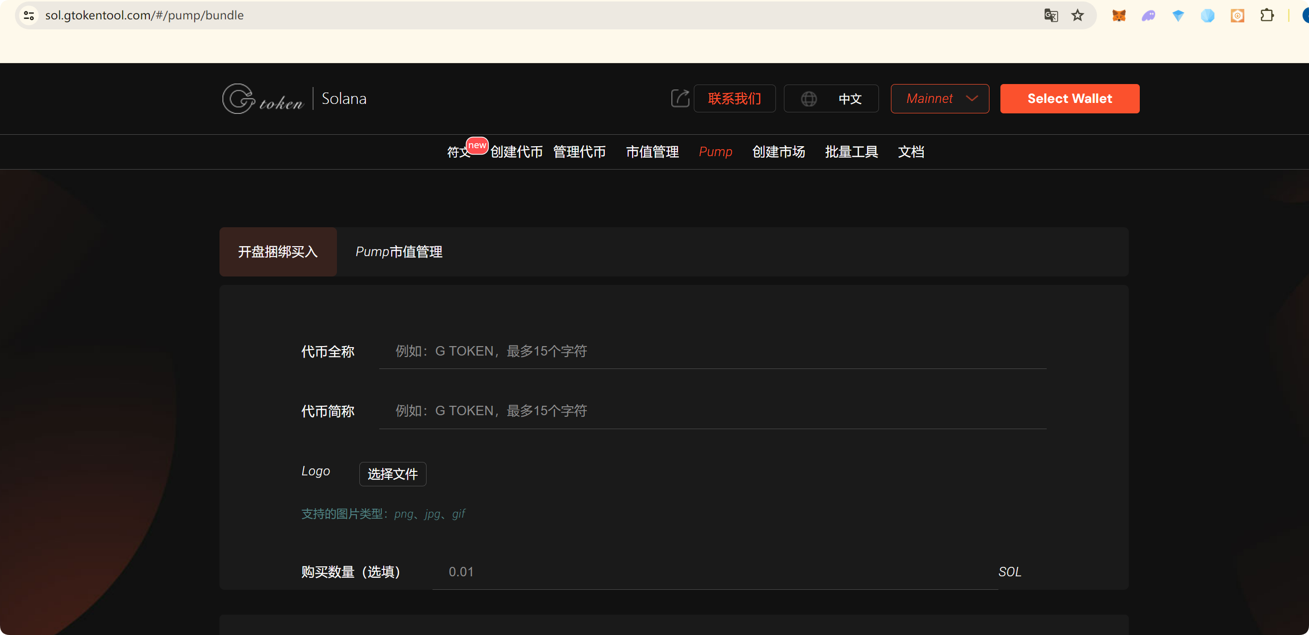1309x635 pixels.
Task: Bookmark this page with the star icon
Action: tap(1077, 15)
